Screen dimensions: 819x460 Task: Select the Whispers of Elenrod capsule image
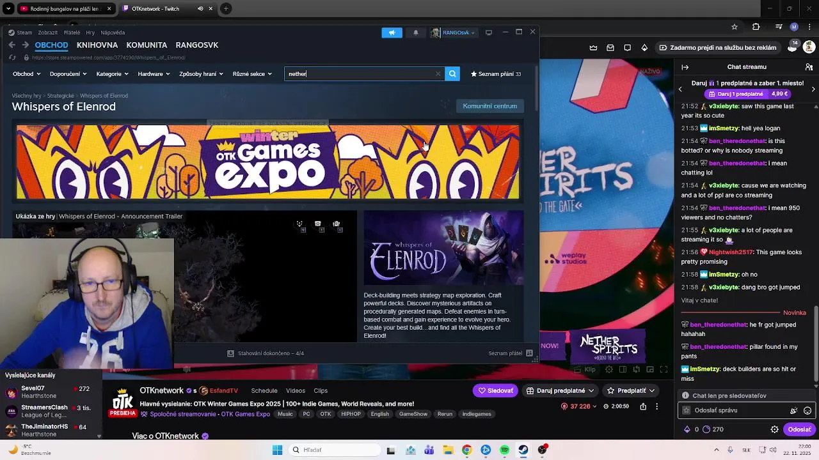443,248
